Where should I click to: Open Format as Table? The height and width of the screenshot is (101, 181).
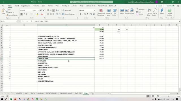coord(109,12)
